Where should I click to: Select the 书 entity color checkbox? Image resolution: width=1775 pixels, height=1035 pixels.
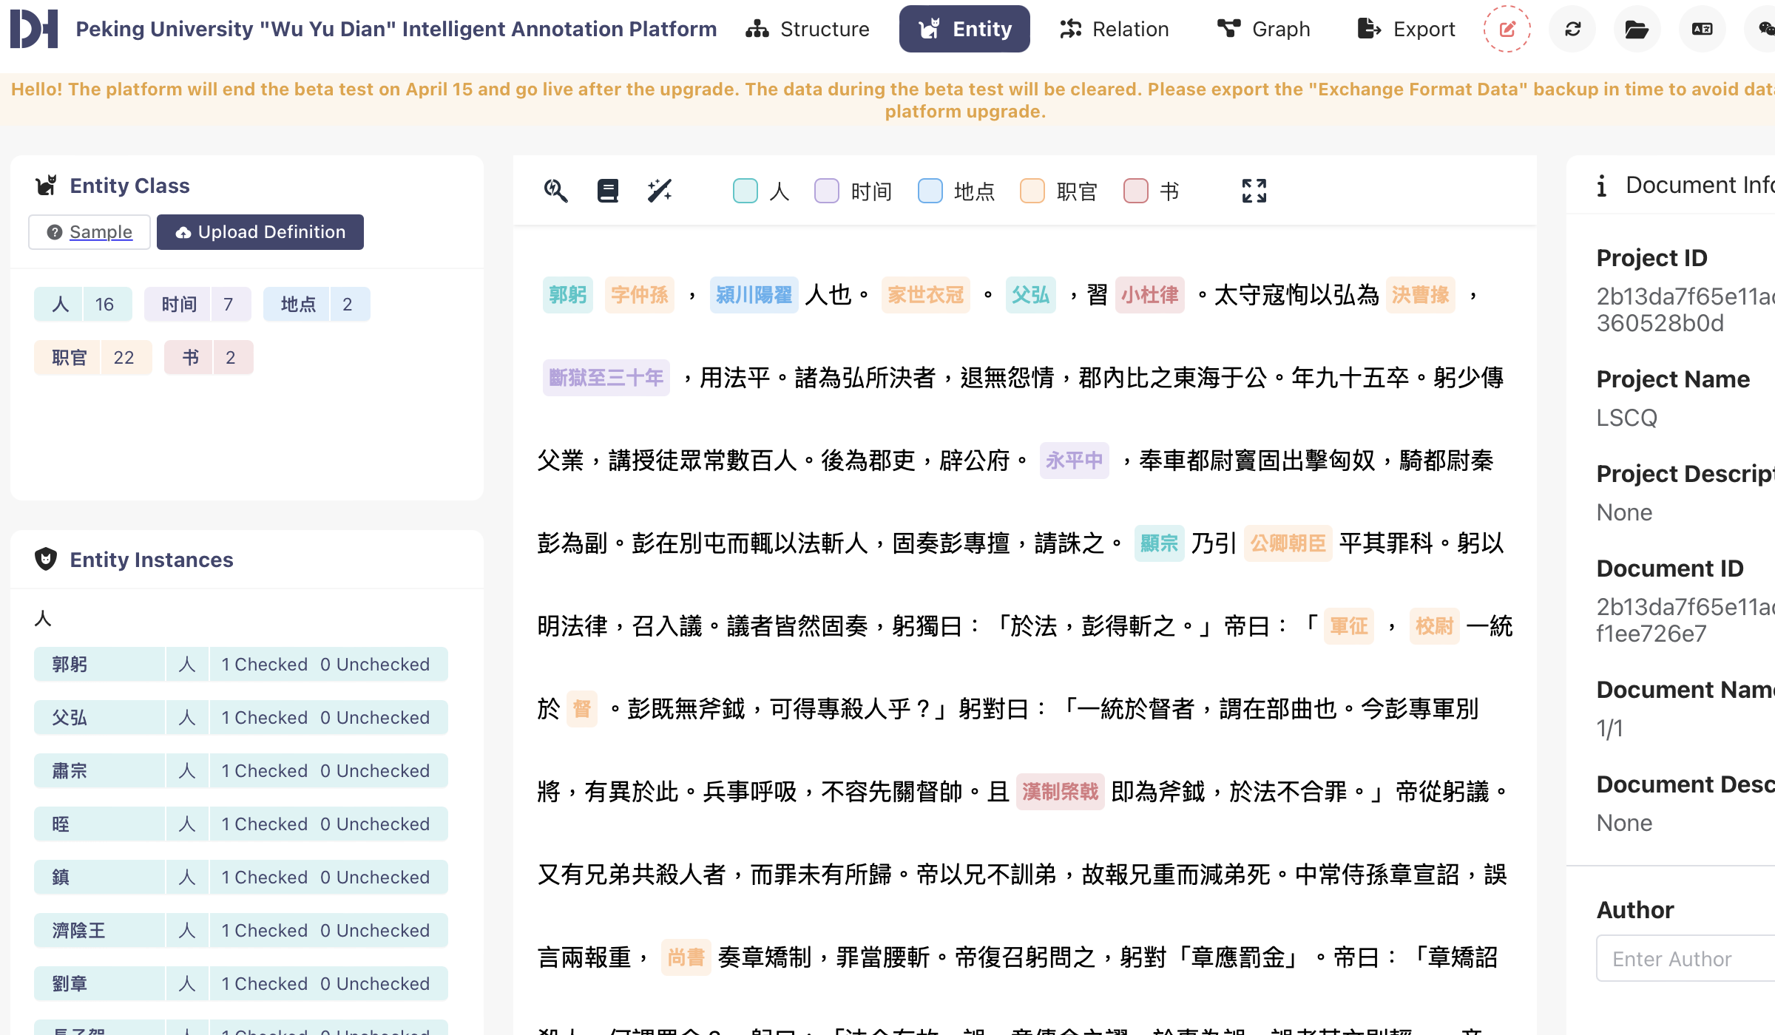(1136, 191)
